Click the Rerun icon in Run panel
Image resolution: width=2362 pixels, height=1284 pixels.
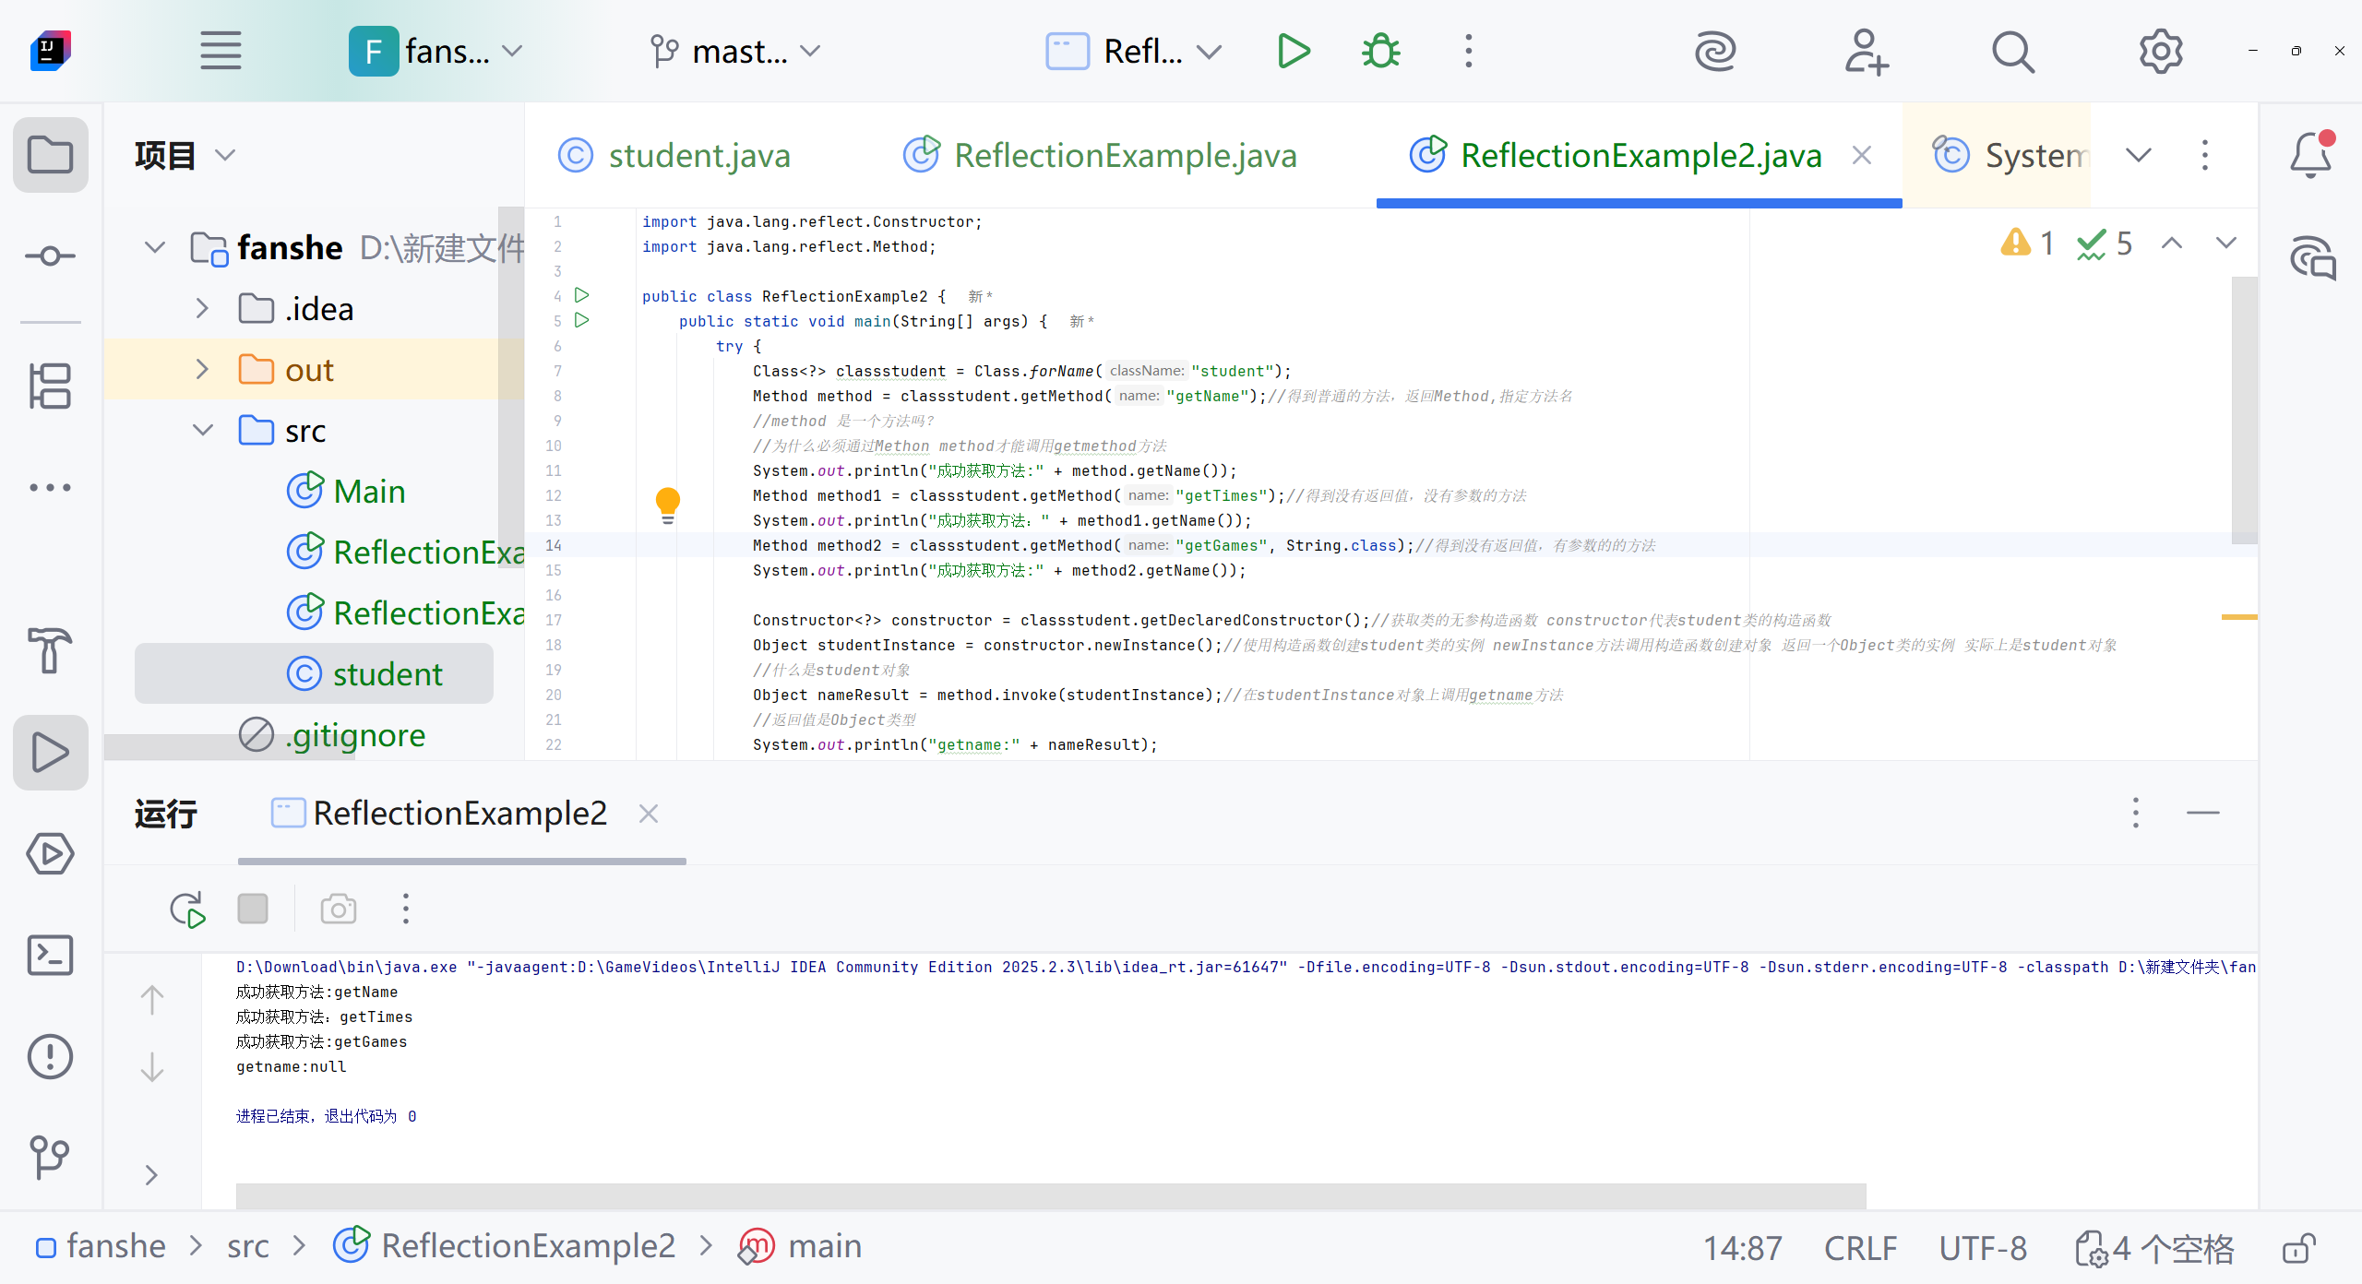[x=187, y=909]
